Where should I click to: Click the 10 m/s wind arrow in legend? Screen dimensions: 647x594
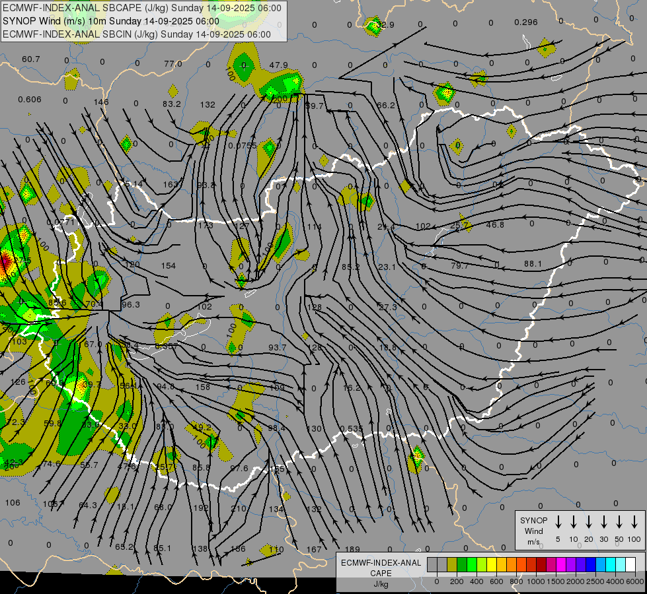point(574,522)
